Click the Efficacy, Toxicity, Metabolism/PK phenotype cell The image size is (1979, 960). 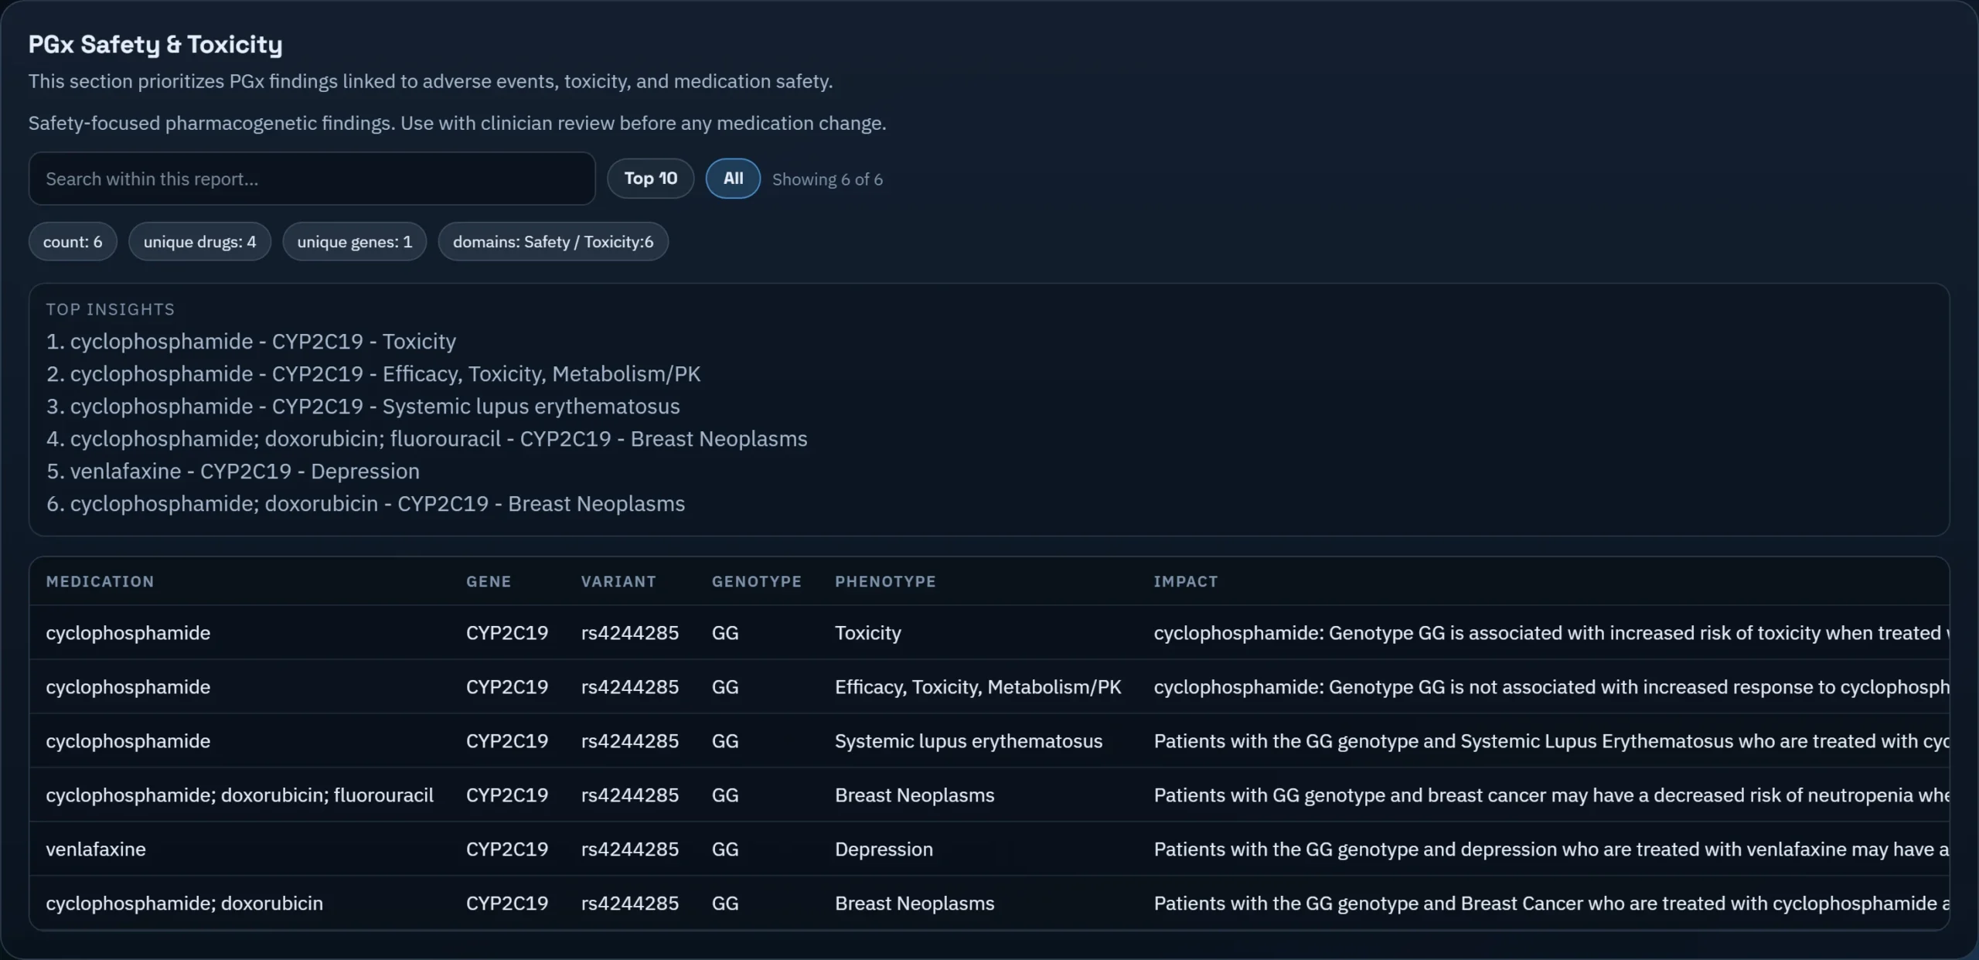point(977,686)
